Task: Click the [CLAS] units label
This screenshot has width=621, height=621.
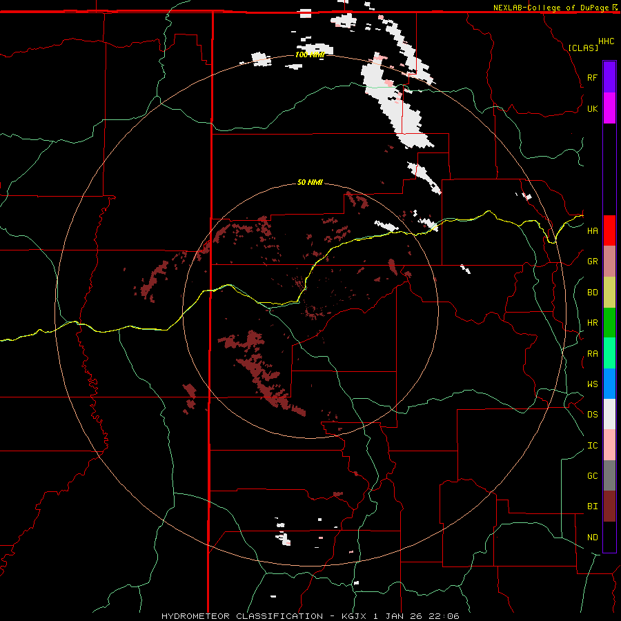Action: tap(583, 48)
